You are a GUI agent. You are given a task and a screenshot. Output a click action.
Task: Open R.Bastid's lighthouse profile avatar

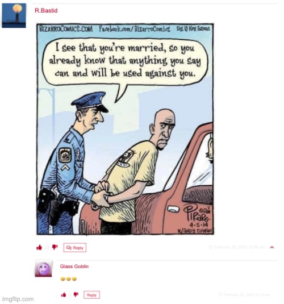(x=14, y=15)
